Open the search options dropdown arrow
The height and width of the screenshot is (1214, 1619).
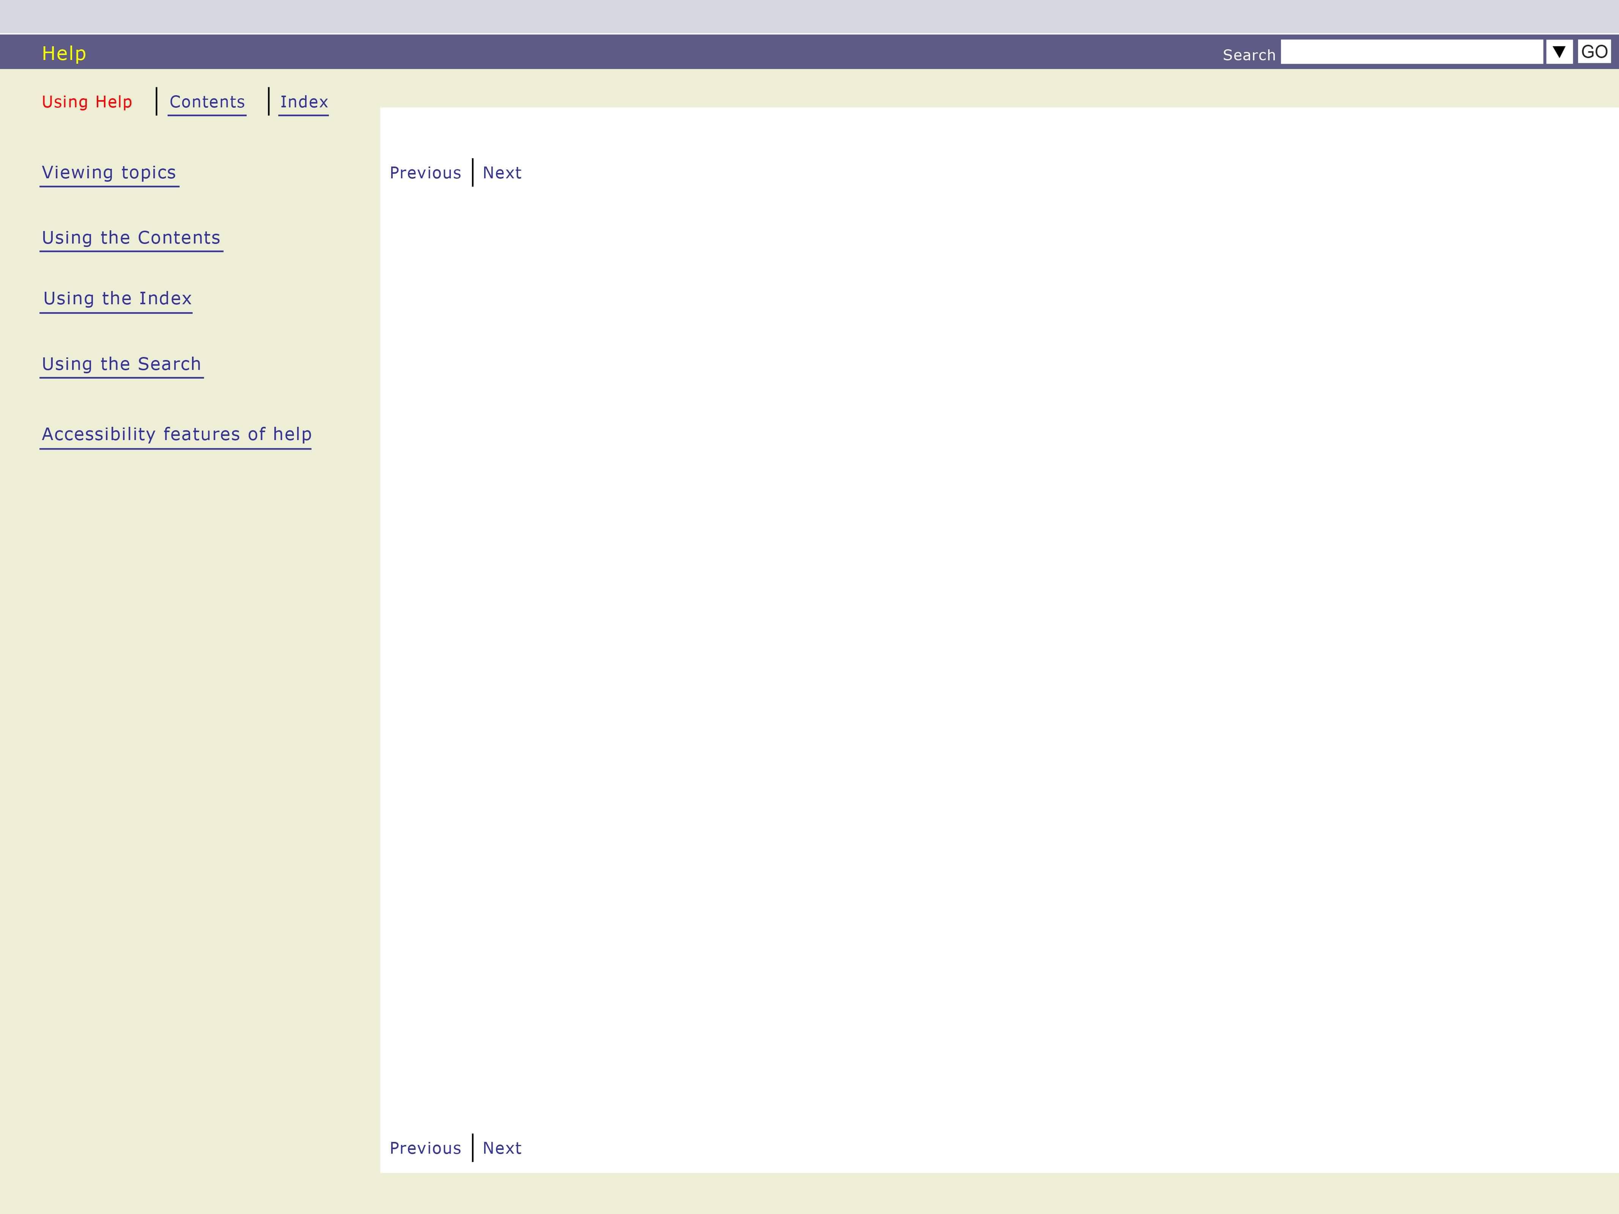coord(1558,52)
